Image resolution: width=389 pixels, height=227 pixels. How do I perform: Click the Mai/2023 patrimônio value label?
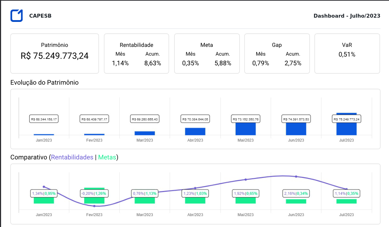[x=246, y=119]
